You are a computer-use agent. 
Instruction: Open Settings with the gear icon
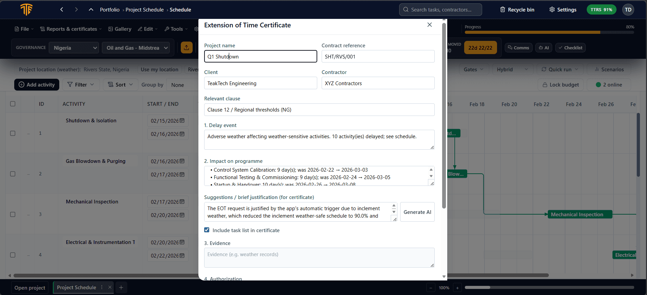pyautogui.click(x=563, y=10)
